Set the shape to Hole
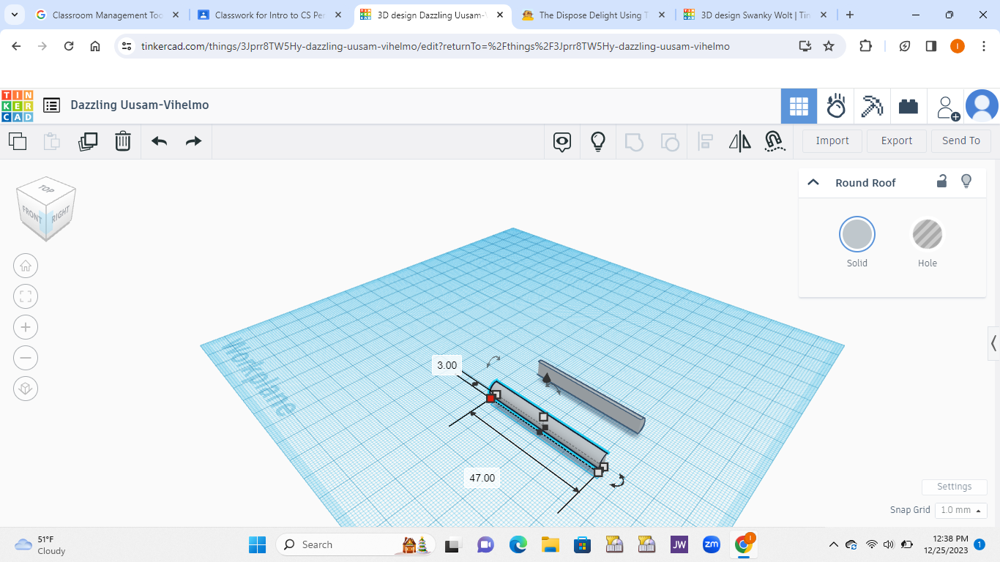 pos(928,235)
